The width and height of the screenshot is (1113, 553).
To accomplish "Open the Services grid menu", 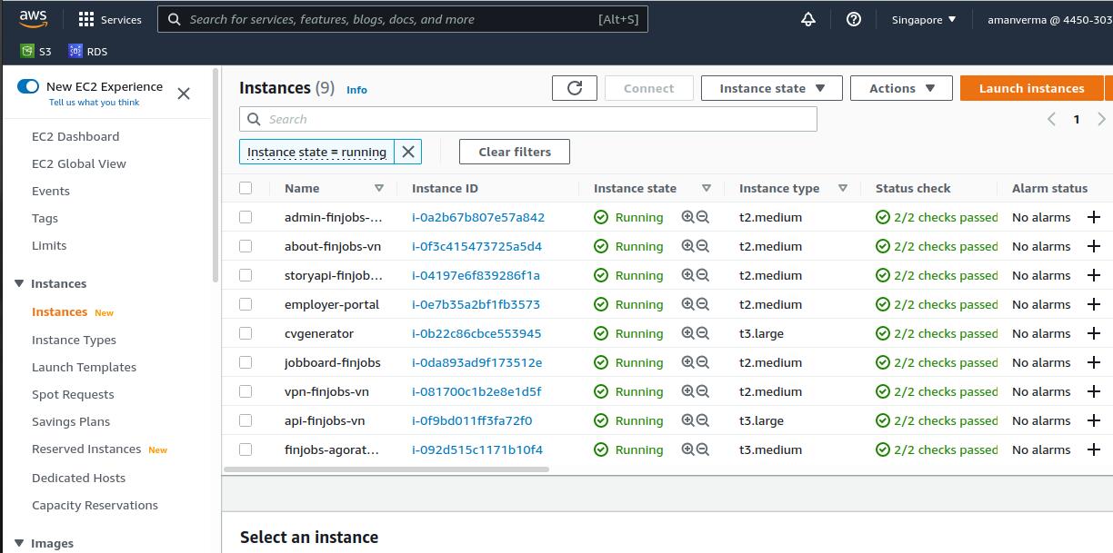I will pyautogui.click(x=110, y=19).
